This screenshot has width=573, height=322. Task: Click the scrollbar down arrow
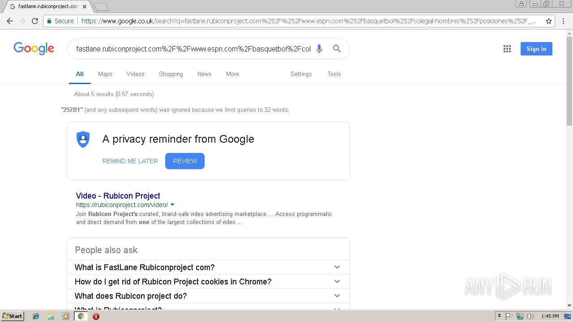coord(569,306)
